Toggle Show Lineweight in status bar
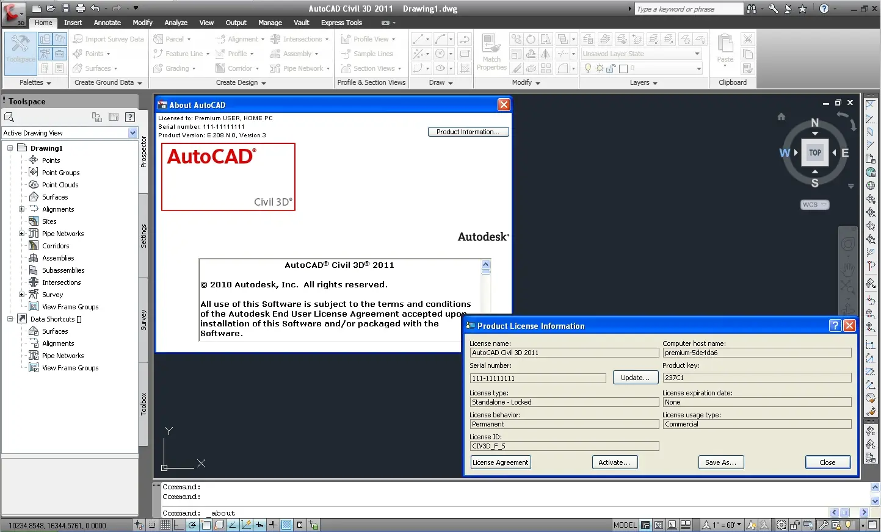Screen dimensions: 881x532 pos(273,525)
